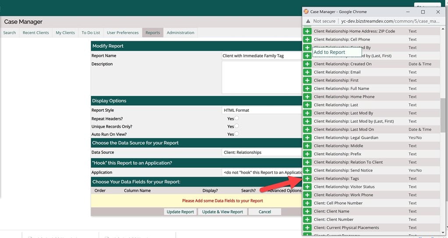Image resolution: width=448 pixels, height=238 pixels.
Task: Open the Application hook dropdown
Action: coord(262,173)
